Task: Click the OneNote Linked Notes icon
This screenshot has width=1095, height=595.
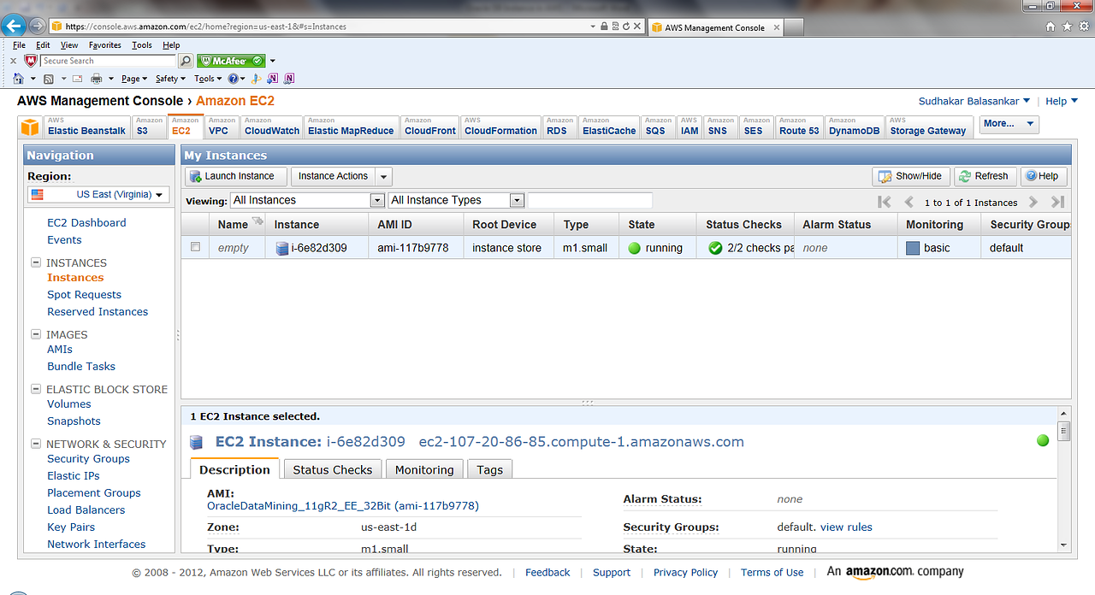Action: 289,79
